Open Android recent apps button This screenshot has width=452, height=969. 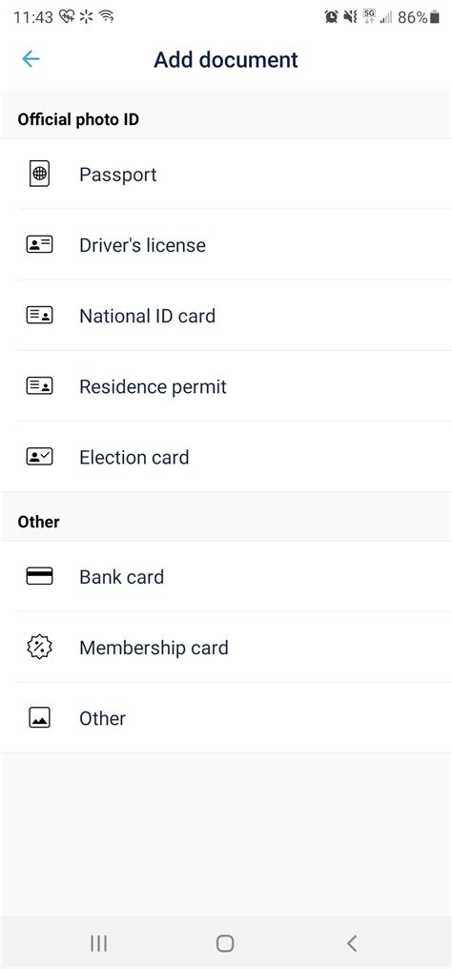coord(99,943)
